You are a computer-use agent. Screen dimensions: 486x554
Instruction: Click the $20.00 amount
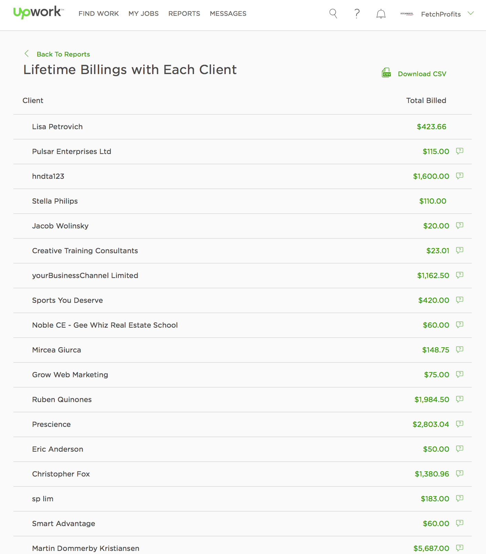[x=436, y=226]
